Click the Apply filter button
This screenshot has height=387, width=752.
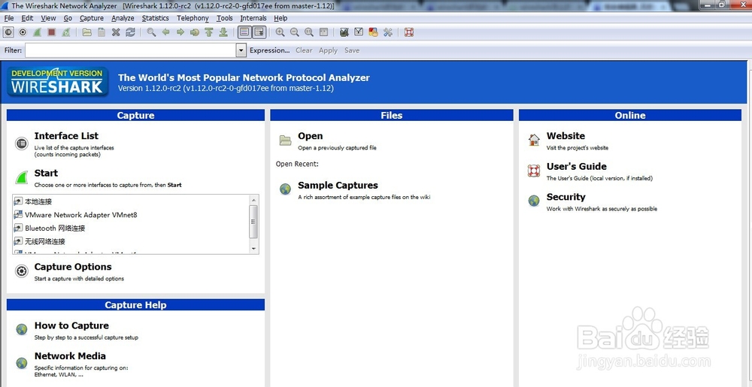click(x=328, y=50)
